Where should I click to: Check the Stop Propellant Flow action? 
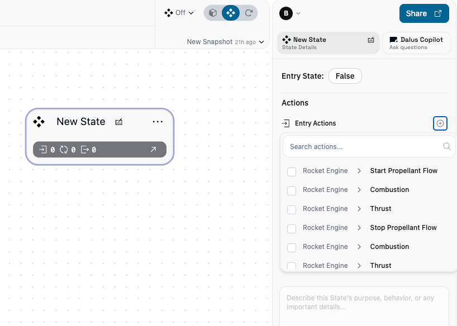292,228
